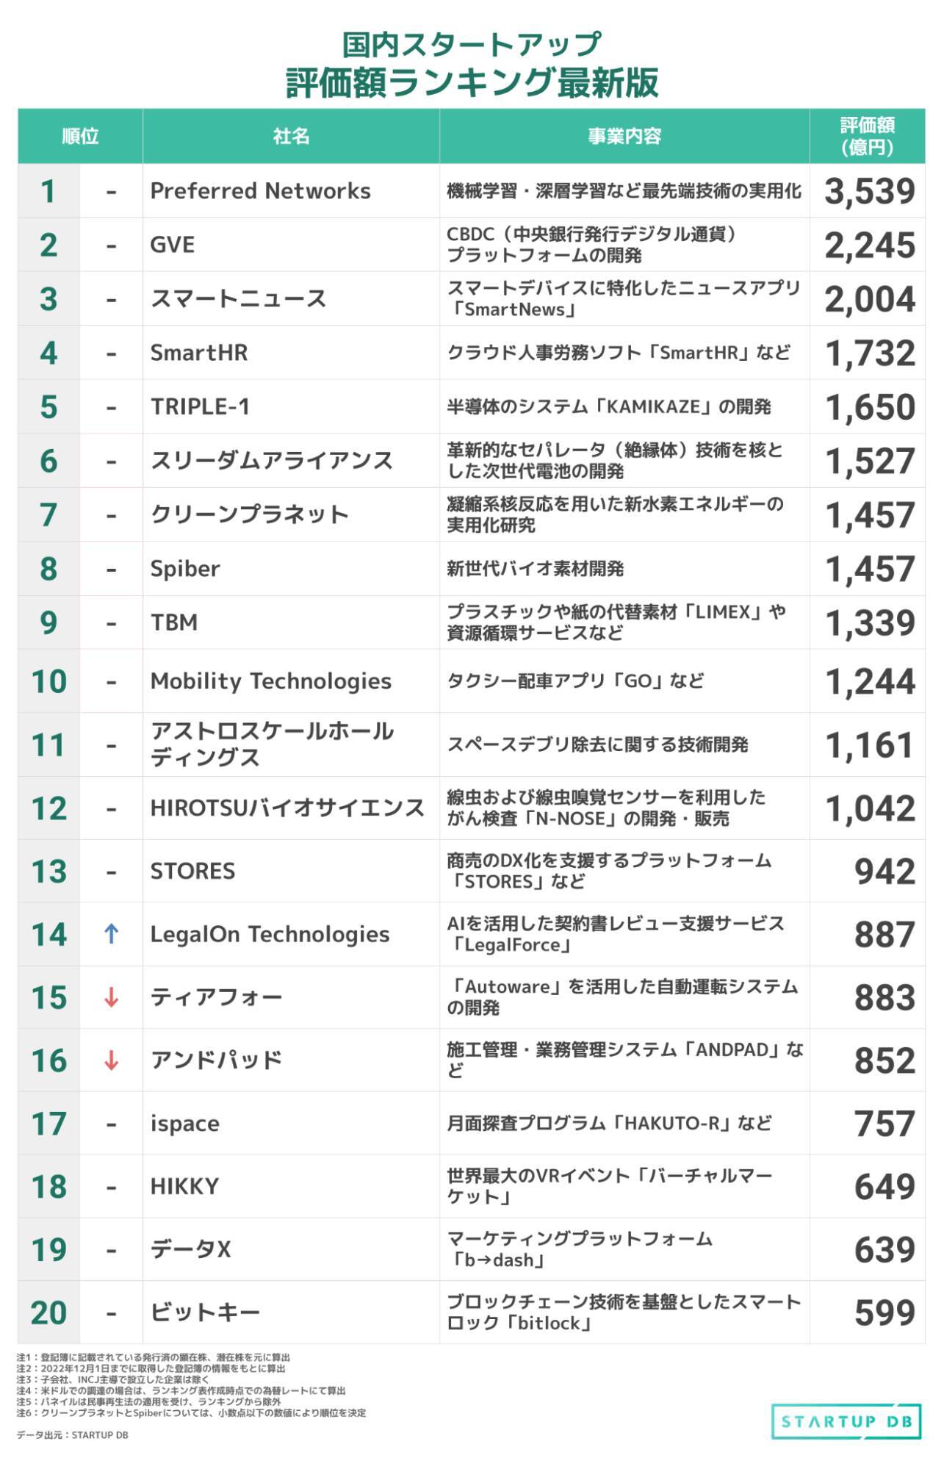The image size is (944, 1469).
Task: Click the SmartHR company name
Action: coord(199,353)
